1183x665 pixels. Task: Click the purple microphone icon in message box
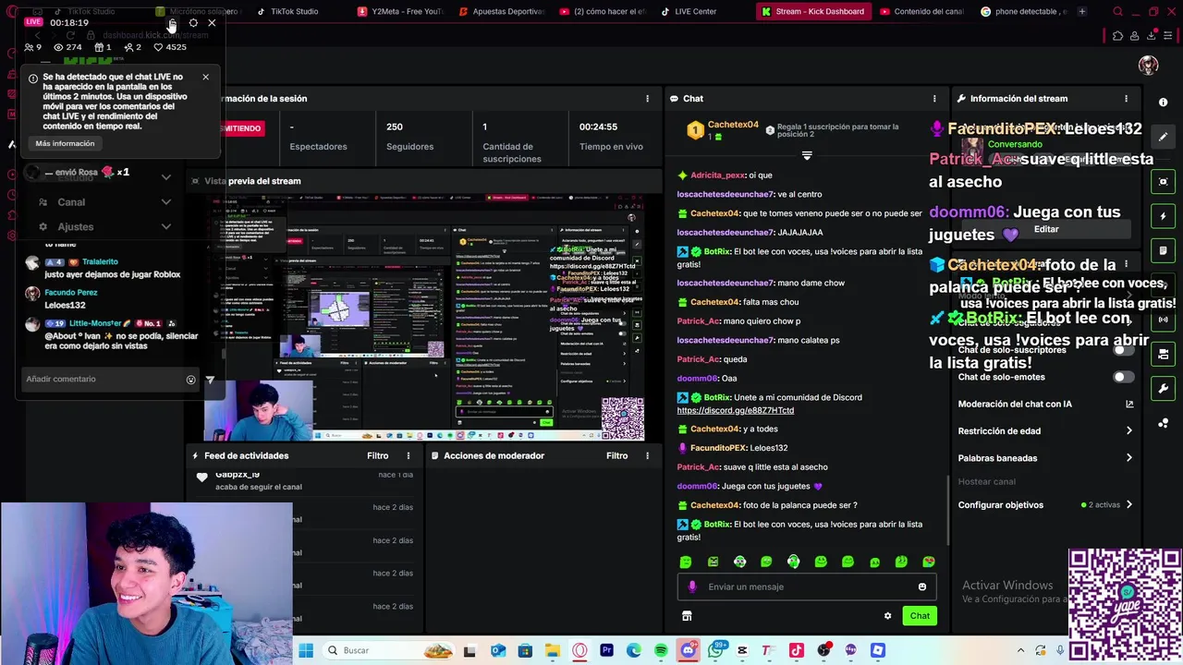[692, 586]
